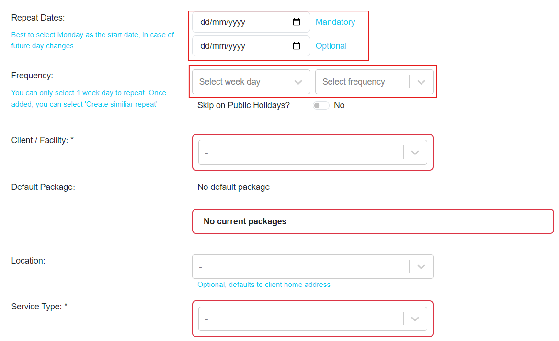This screenshot has height=341, width=559.
Task: Click the chevron arrow in Client / Facility field
Action: (415, 153)
